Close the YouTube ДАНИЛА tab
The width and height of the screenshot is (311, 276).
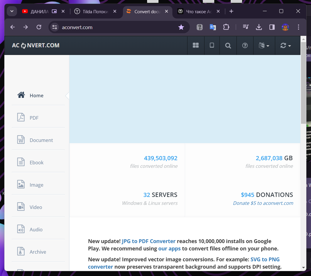(63, 11)
